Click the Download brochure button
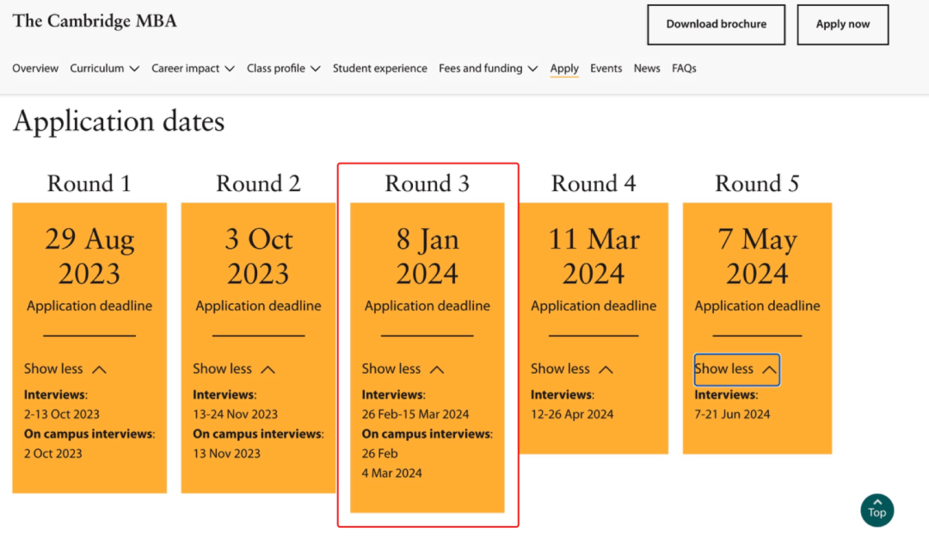 (716, 24)
